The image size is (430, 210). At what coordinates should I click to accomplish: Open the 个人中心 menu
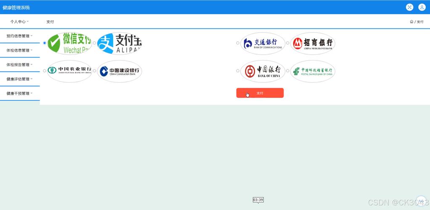pos(20,21)
